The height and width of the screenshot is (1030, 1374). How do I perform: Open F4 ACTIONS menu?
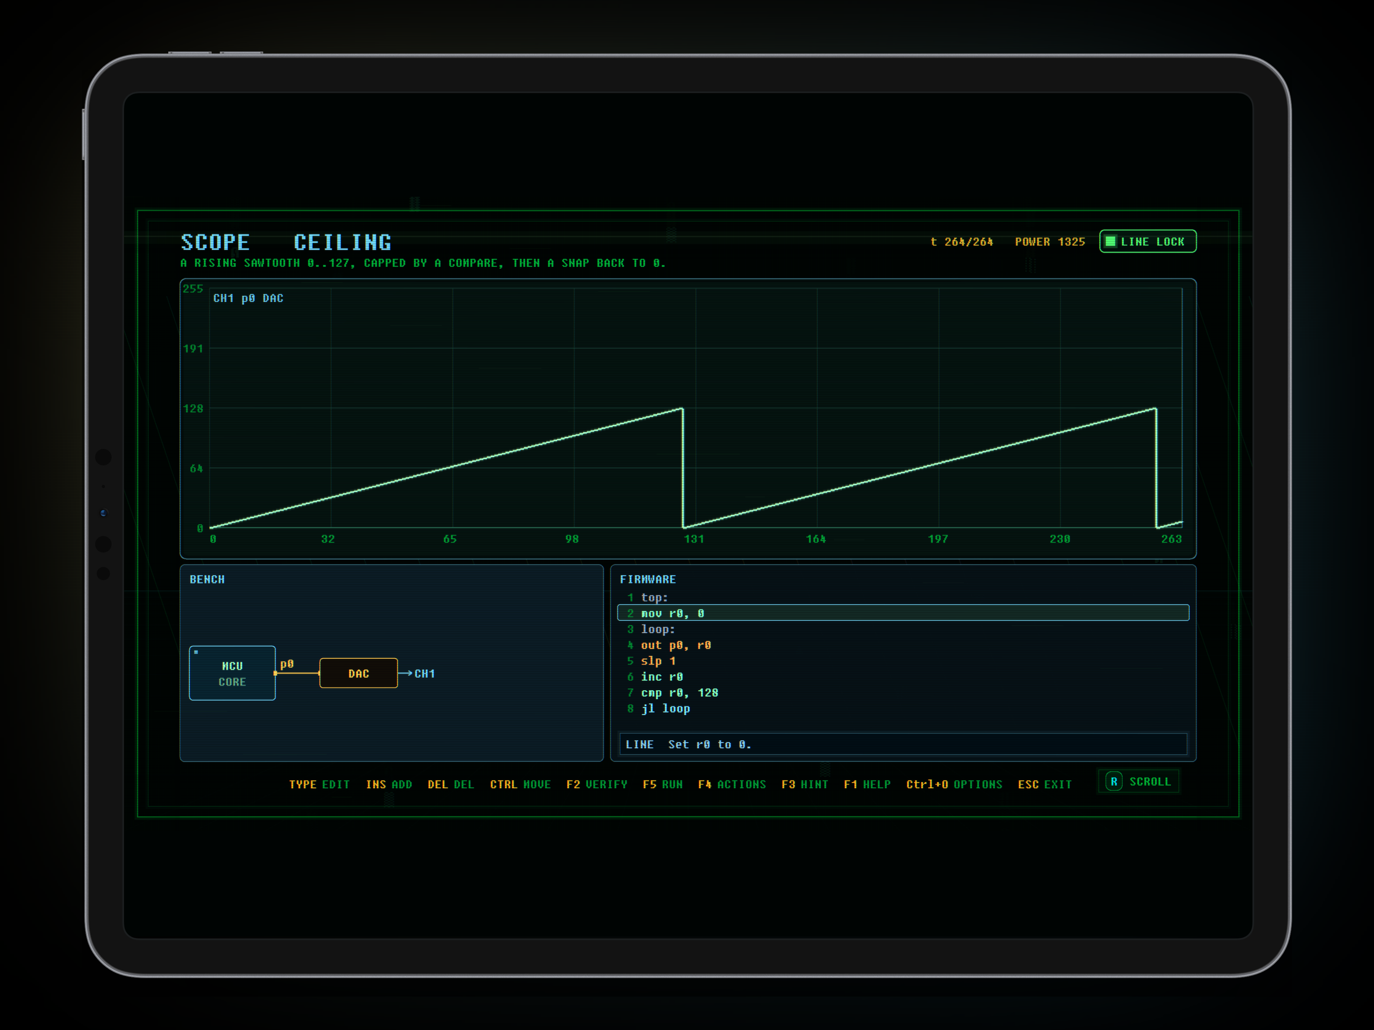click(732, 784)
